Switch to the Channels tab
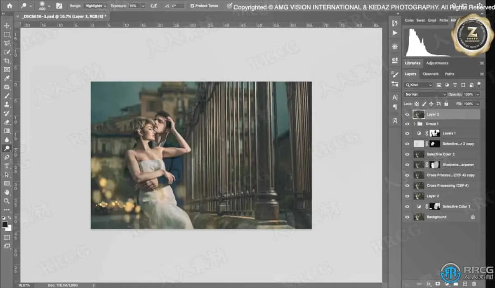The image size is (495, 288). point(430,74)
